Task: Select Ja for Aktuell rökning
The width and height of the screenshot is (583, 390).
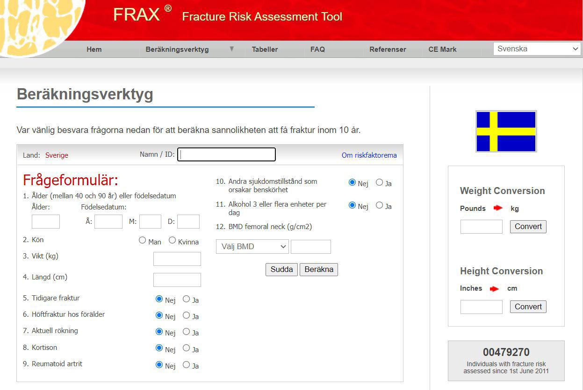Action: point(186,331)
